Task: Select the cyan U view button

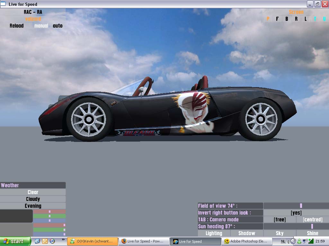Action: pos(325,19)
